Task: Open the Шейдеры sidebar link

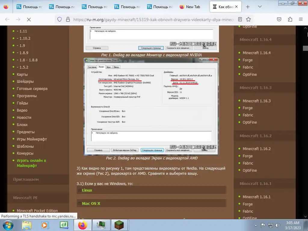Action: pyautogui.click(x=25, y=81)
